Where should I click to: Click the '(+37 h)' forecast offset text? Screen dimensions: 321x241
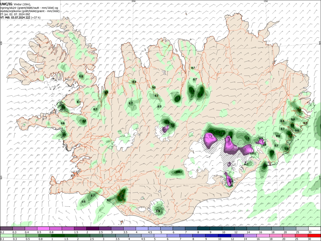pos(36,18)
